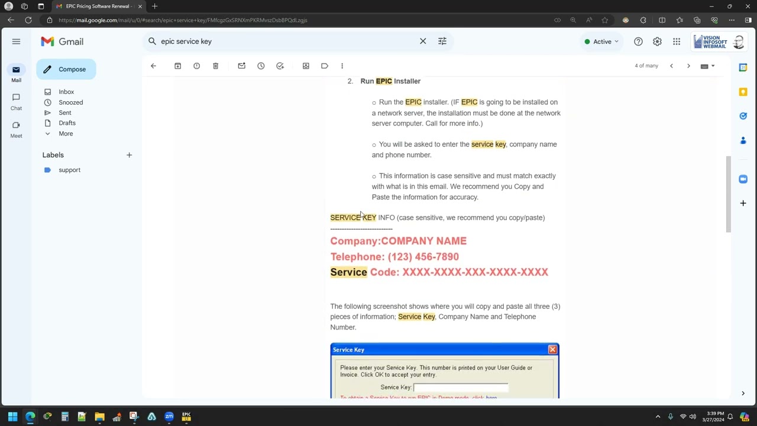This screenshot has width=757, height=426.
Task: Show advanced search options filter icon
Action: (x=442, y=41)
